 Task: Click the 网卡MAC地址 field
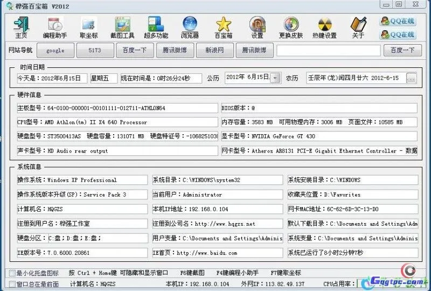[x=353, y=209]
